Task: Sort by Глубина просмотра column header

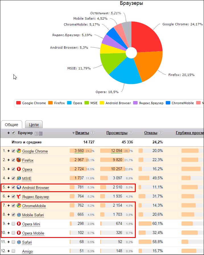Action: coord(190,133)
